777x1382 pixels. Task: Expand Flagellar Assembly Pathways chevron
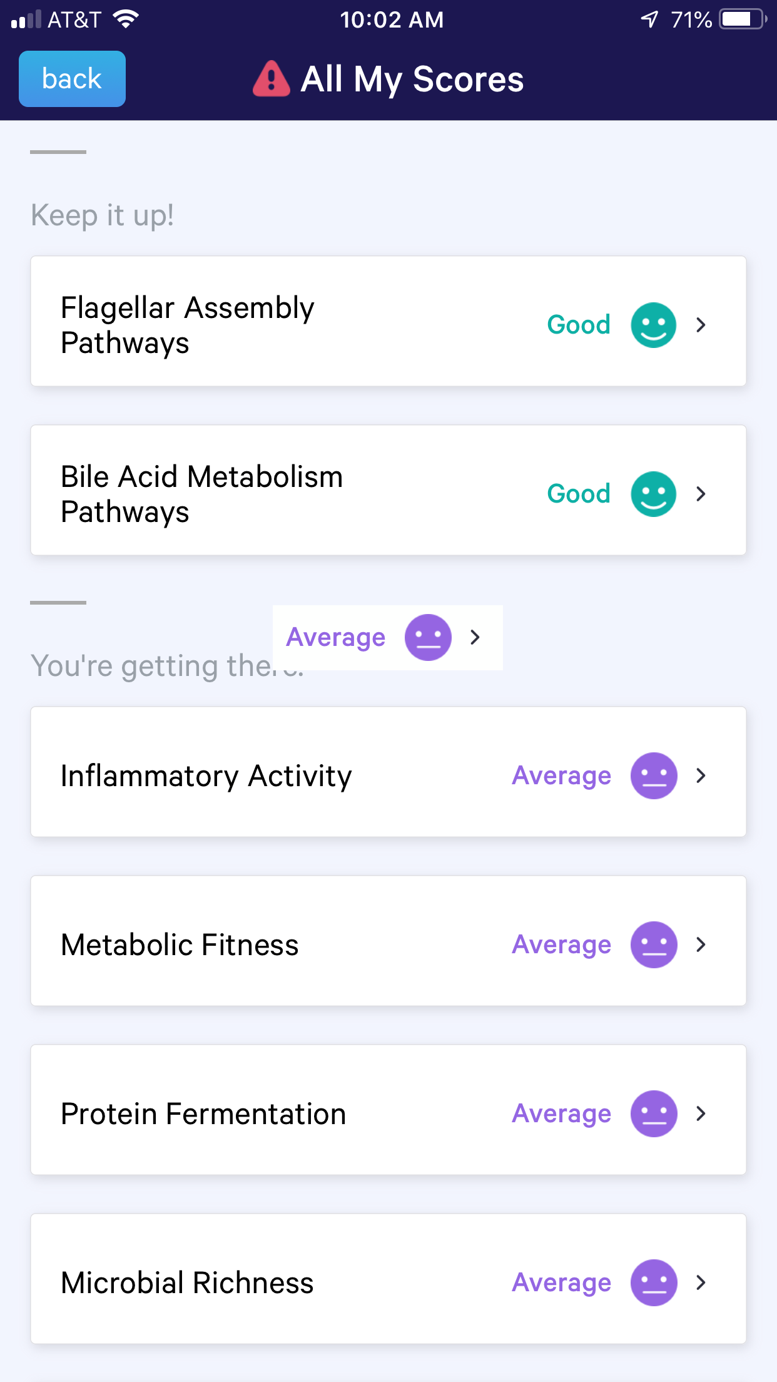pyautogui.click(x=701, y=325)
